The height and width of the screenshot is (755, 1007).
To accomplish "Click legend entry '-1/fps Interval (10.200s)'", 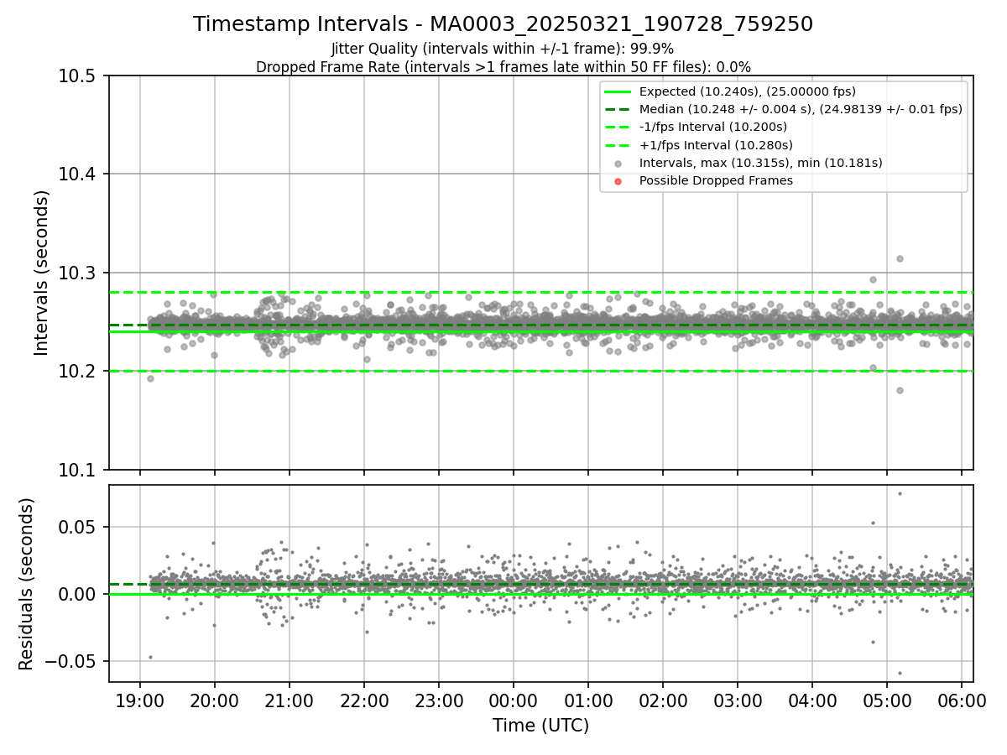I will (x=713, y=127).
